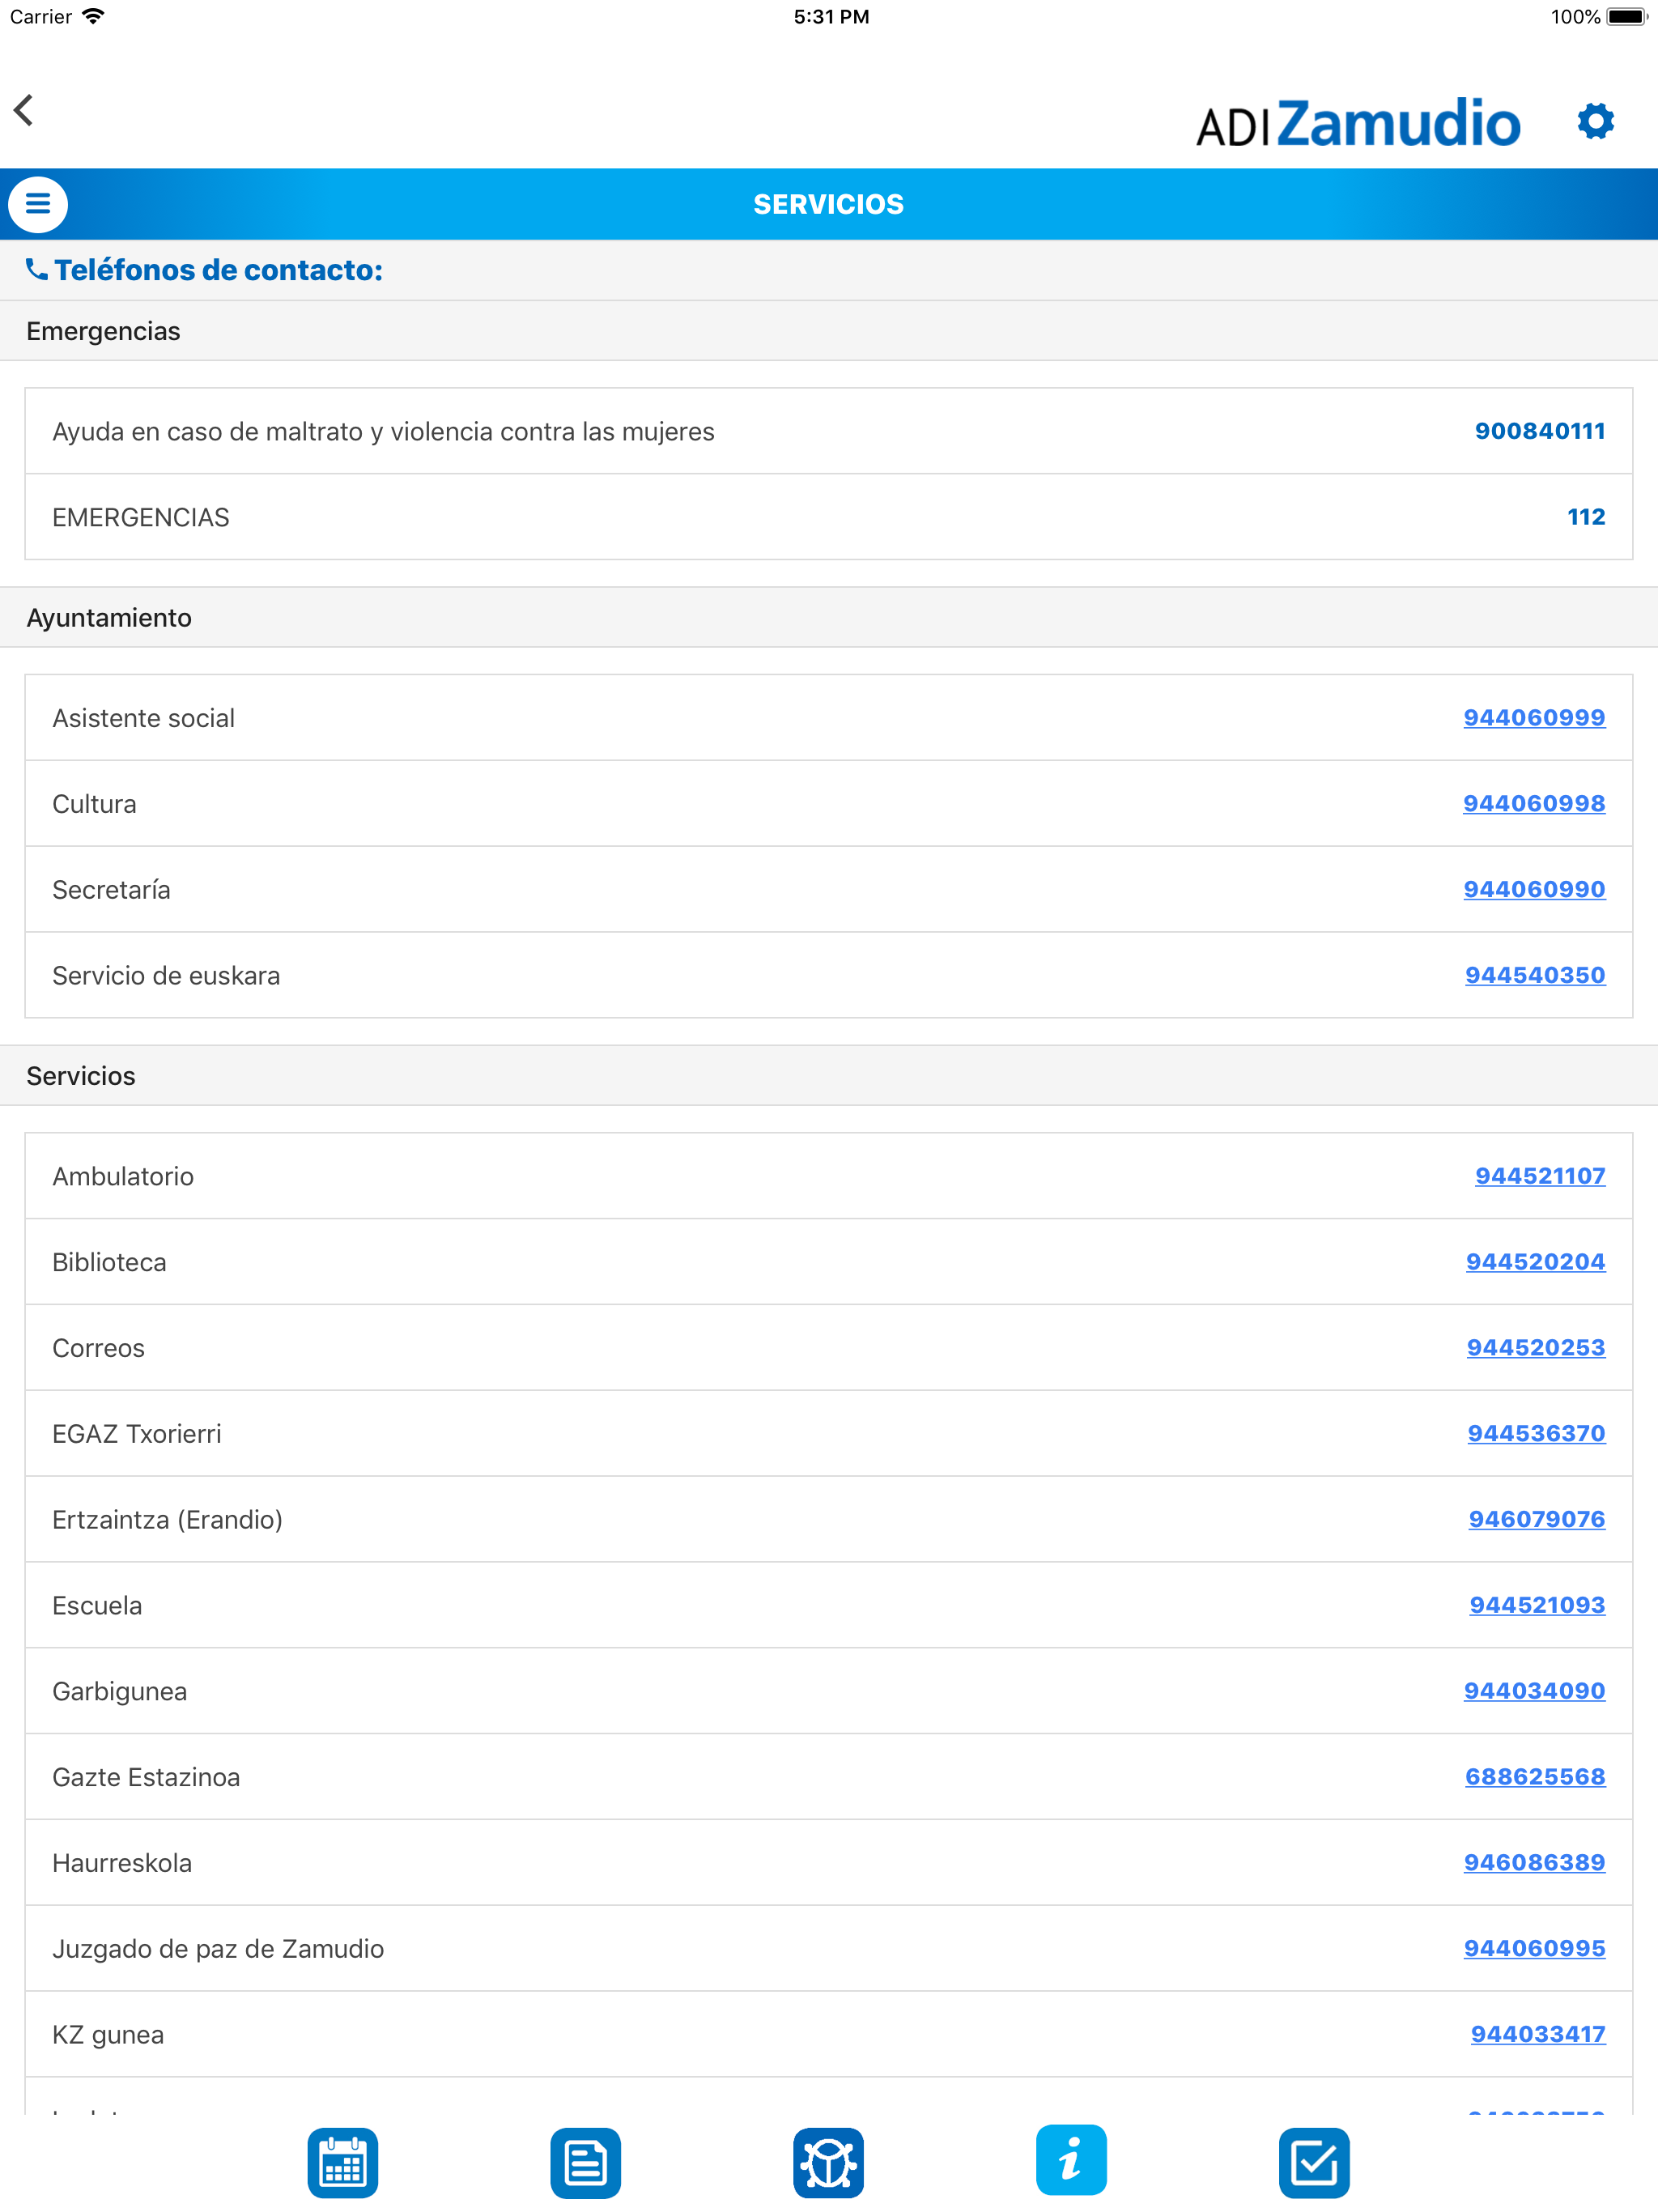Image resolution: width=1658 pixels, height=2212 pixels.
Task: Open the calendar icon in bottom bar
Action: click(343, 2162)
